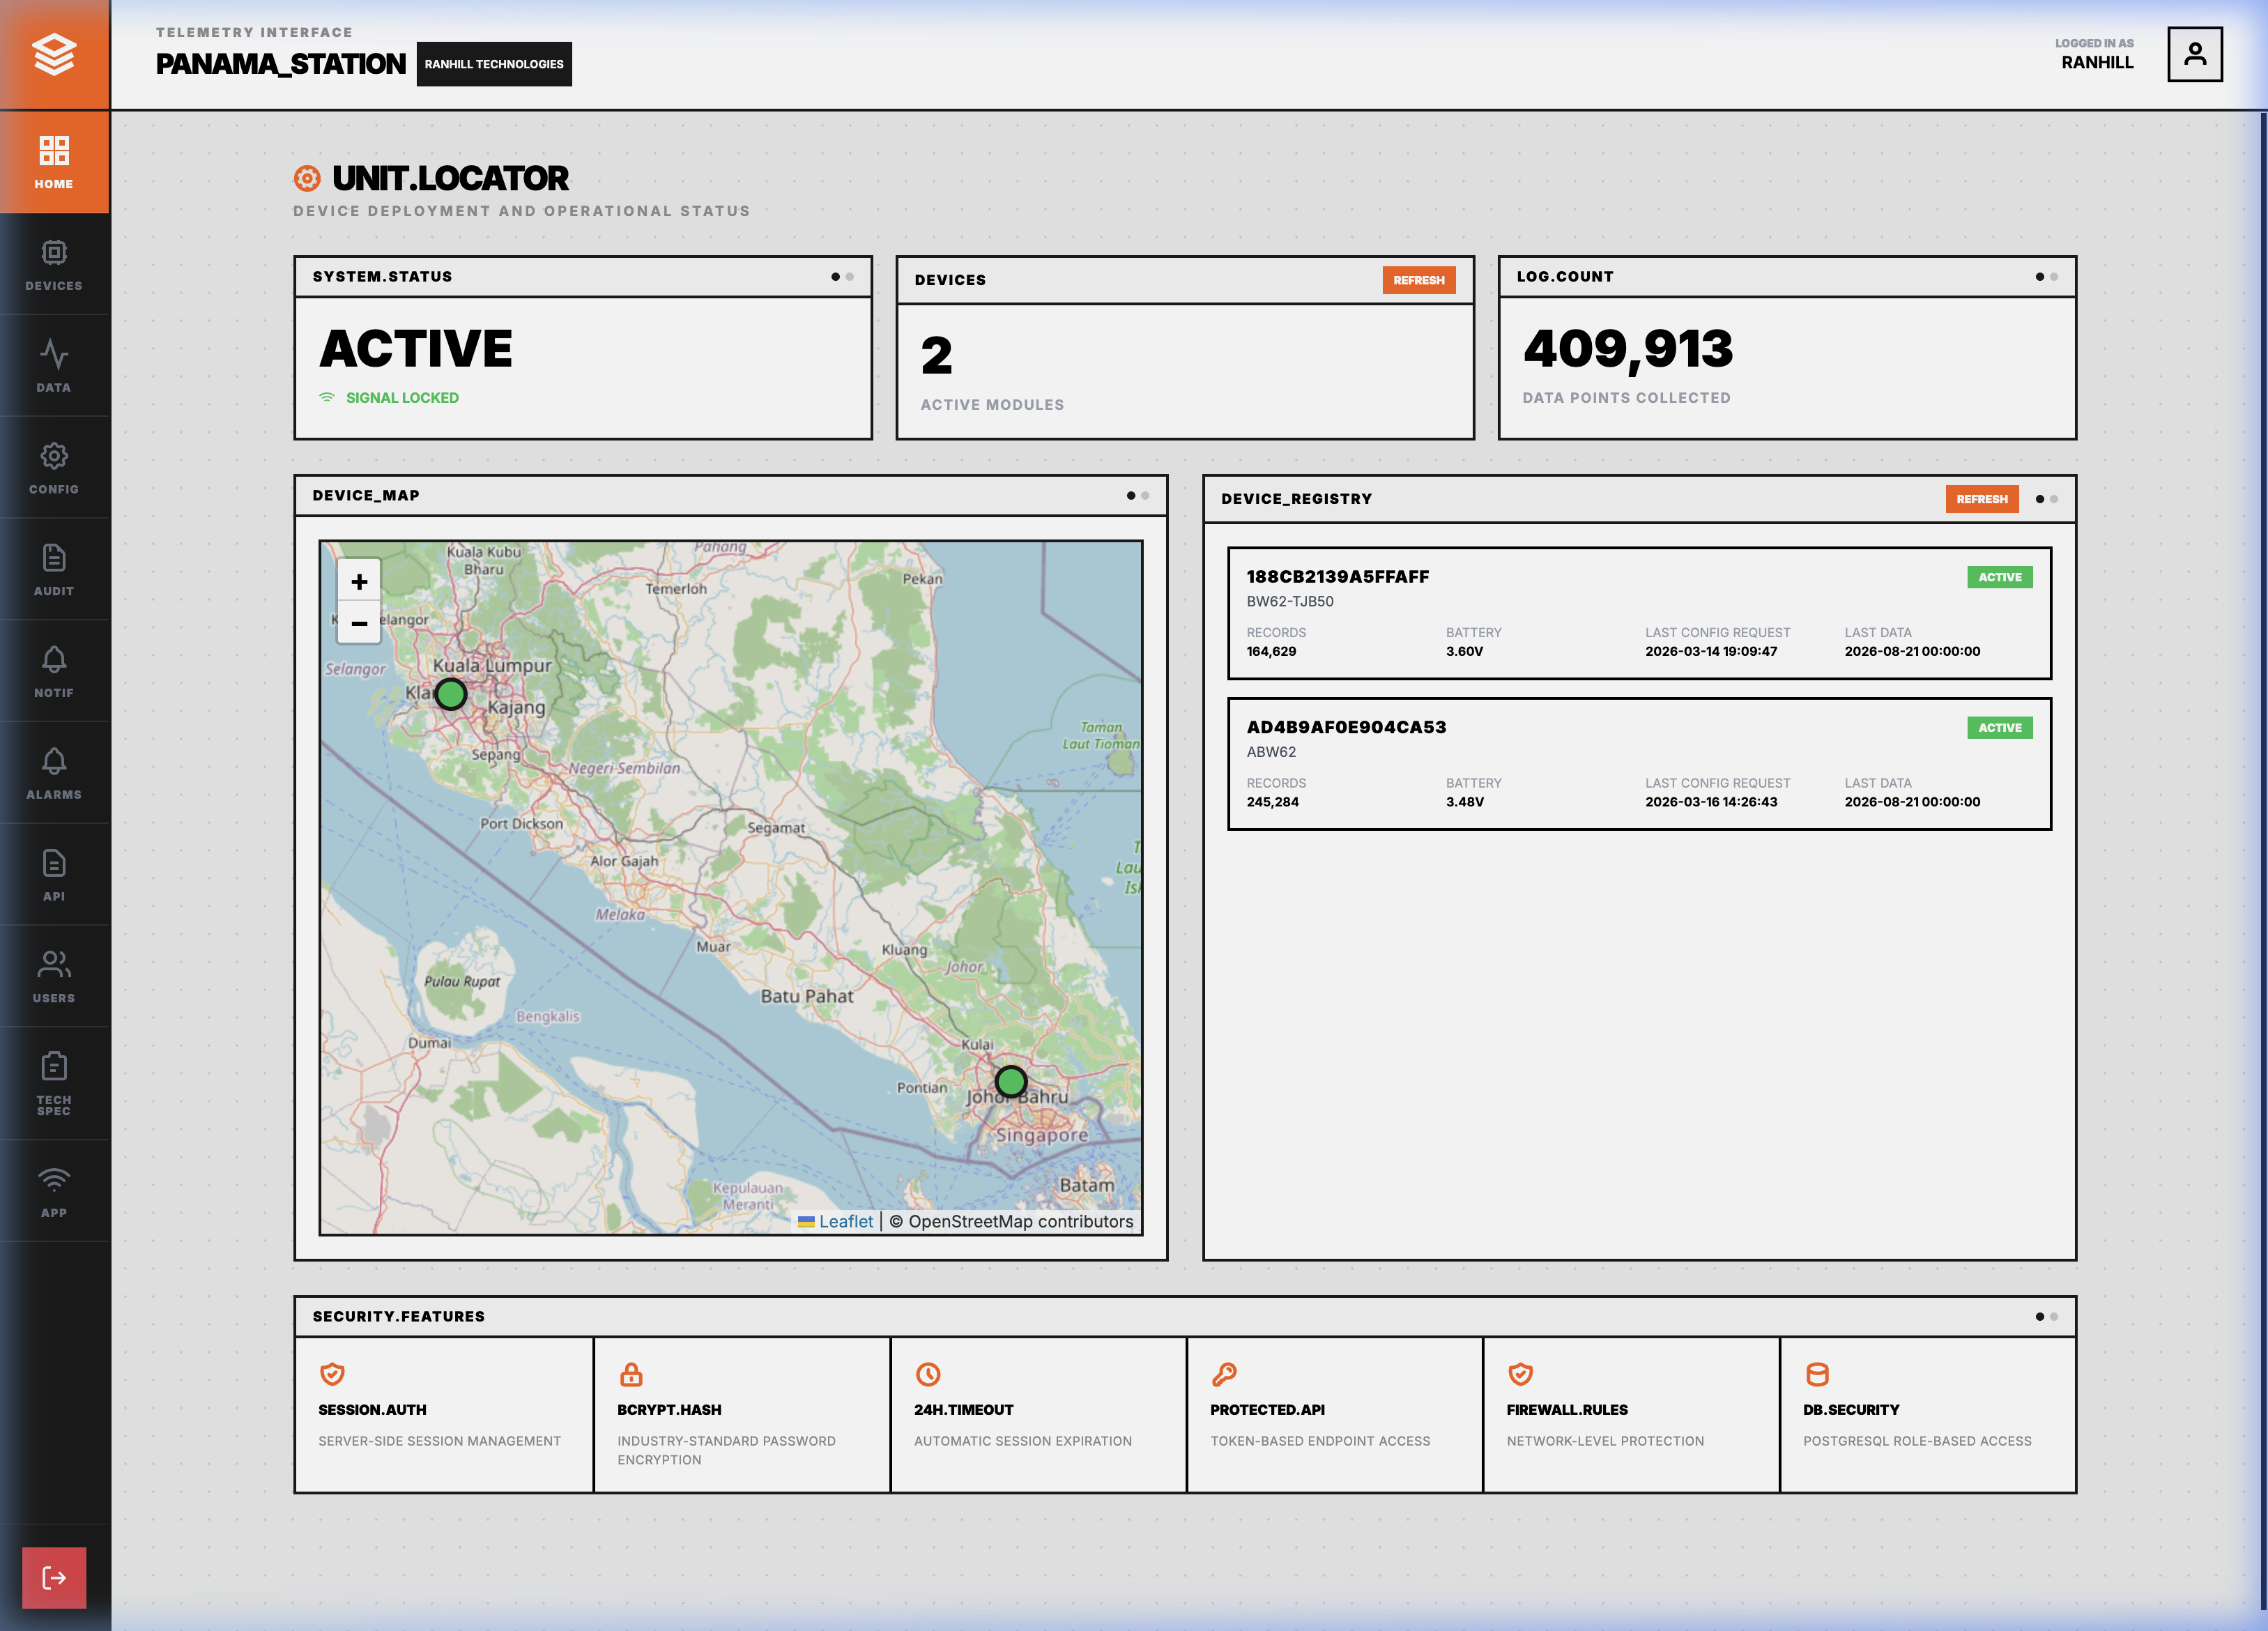Click Device_Map panel dots
2268x1631 pixels.
click(x=1138, y=495)
